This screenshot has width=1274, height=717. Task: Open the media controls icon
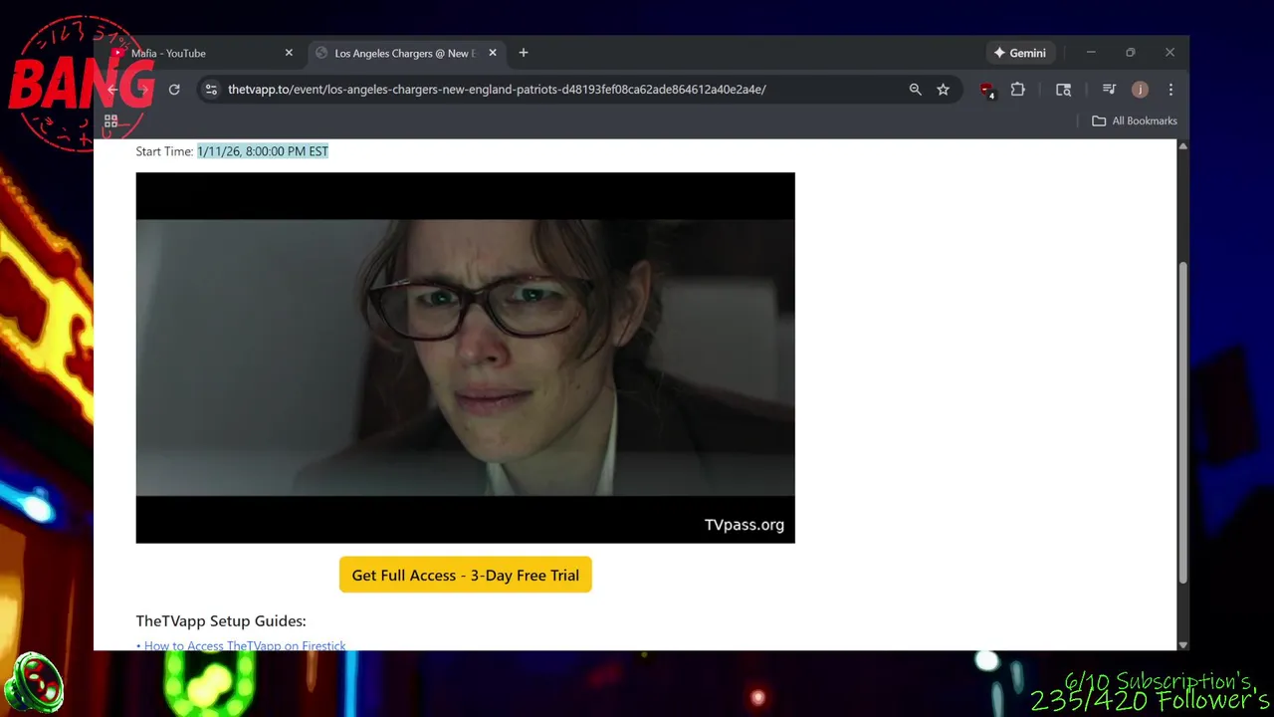[x=1109, y=90]
